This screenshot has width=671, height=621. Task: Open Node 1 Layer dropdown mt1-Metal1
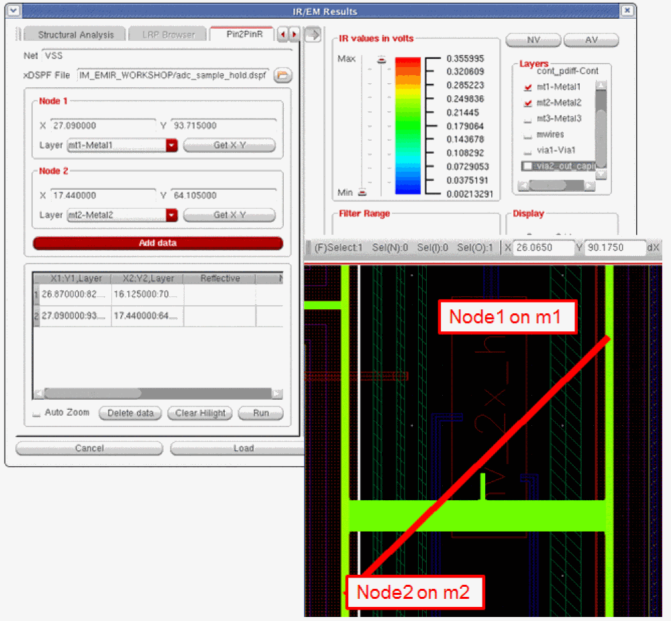click(122, 146)
